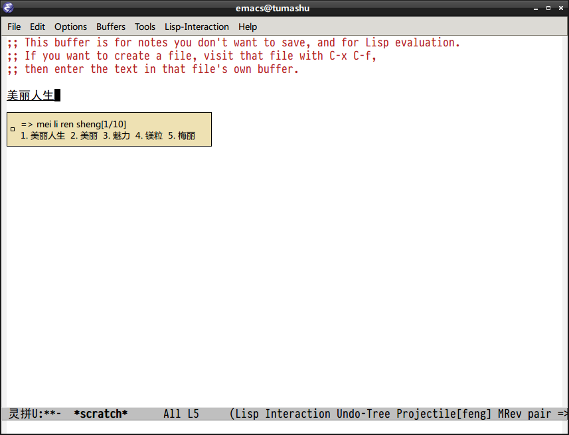Click the underlined preedit text 美丽人生 in buffer
The image size is (569, 435).
coord(31,95)
